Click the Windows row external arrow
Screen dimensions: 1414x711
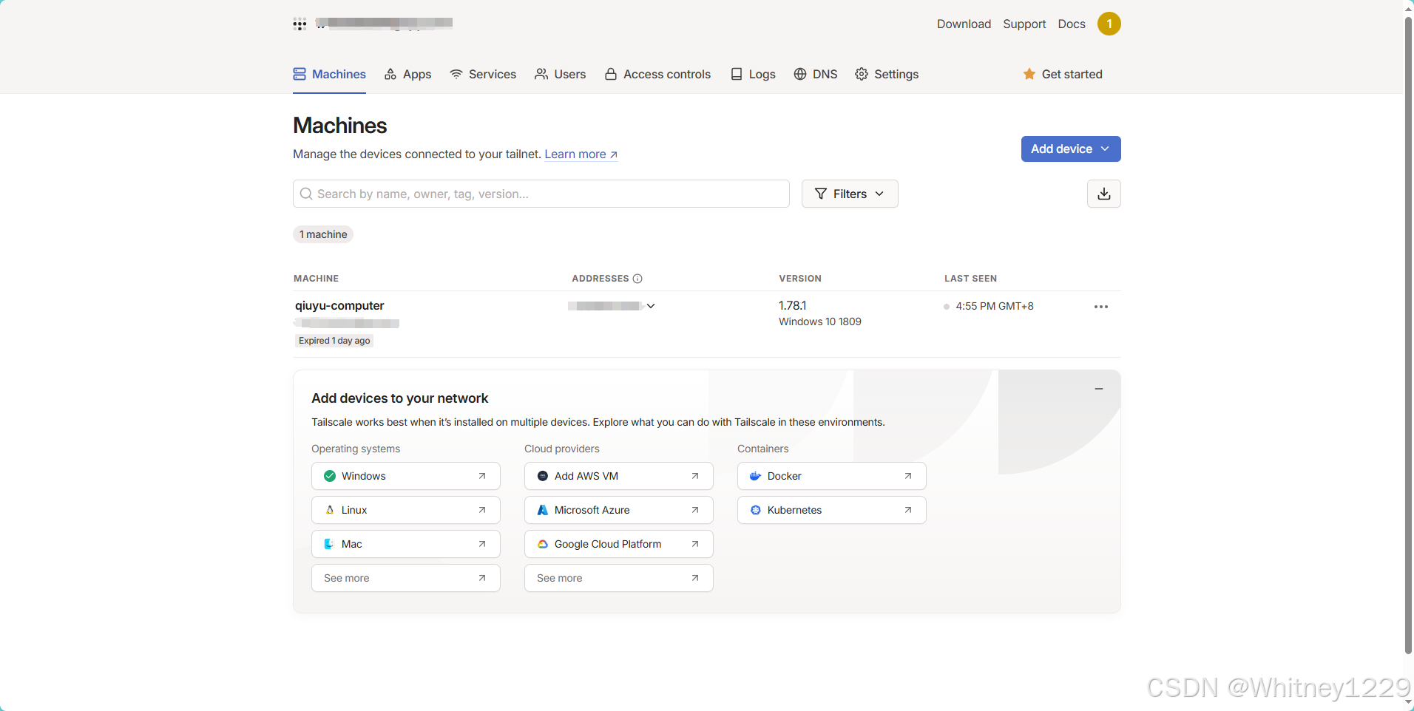(482, 476)
